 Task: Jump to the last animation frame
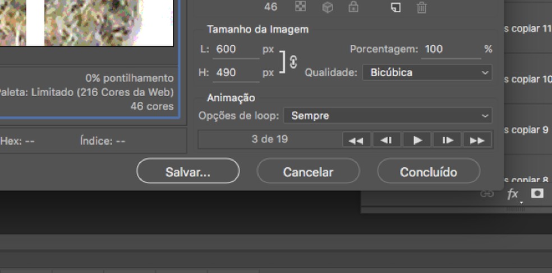coord(477,140)
